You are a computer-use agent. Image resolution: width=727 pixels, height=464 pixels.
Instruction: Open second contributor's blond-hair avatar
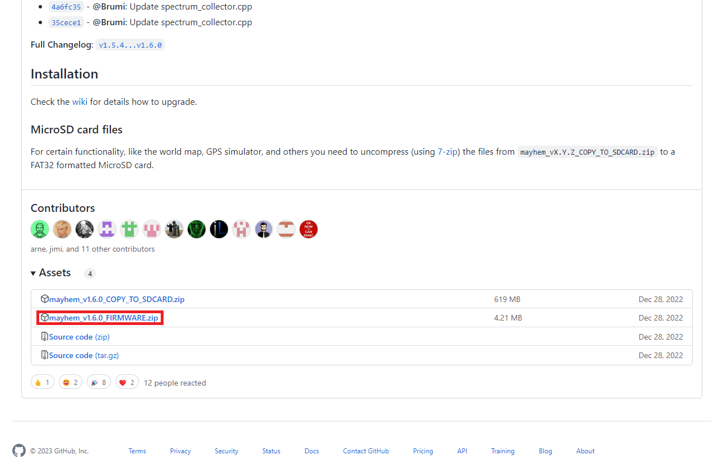pyautogui.click(x=62, y=229)
